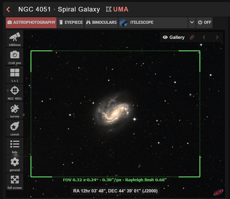Image resolution: width=230 pixels, height=199 pixels.
Task: Open the survey selection tool
Action: (15, 110)
